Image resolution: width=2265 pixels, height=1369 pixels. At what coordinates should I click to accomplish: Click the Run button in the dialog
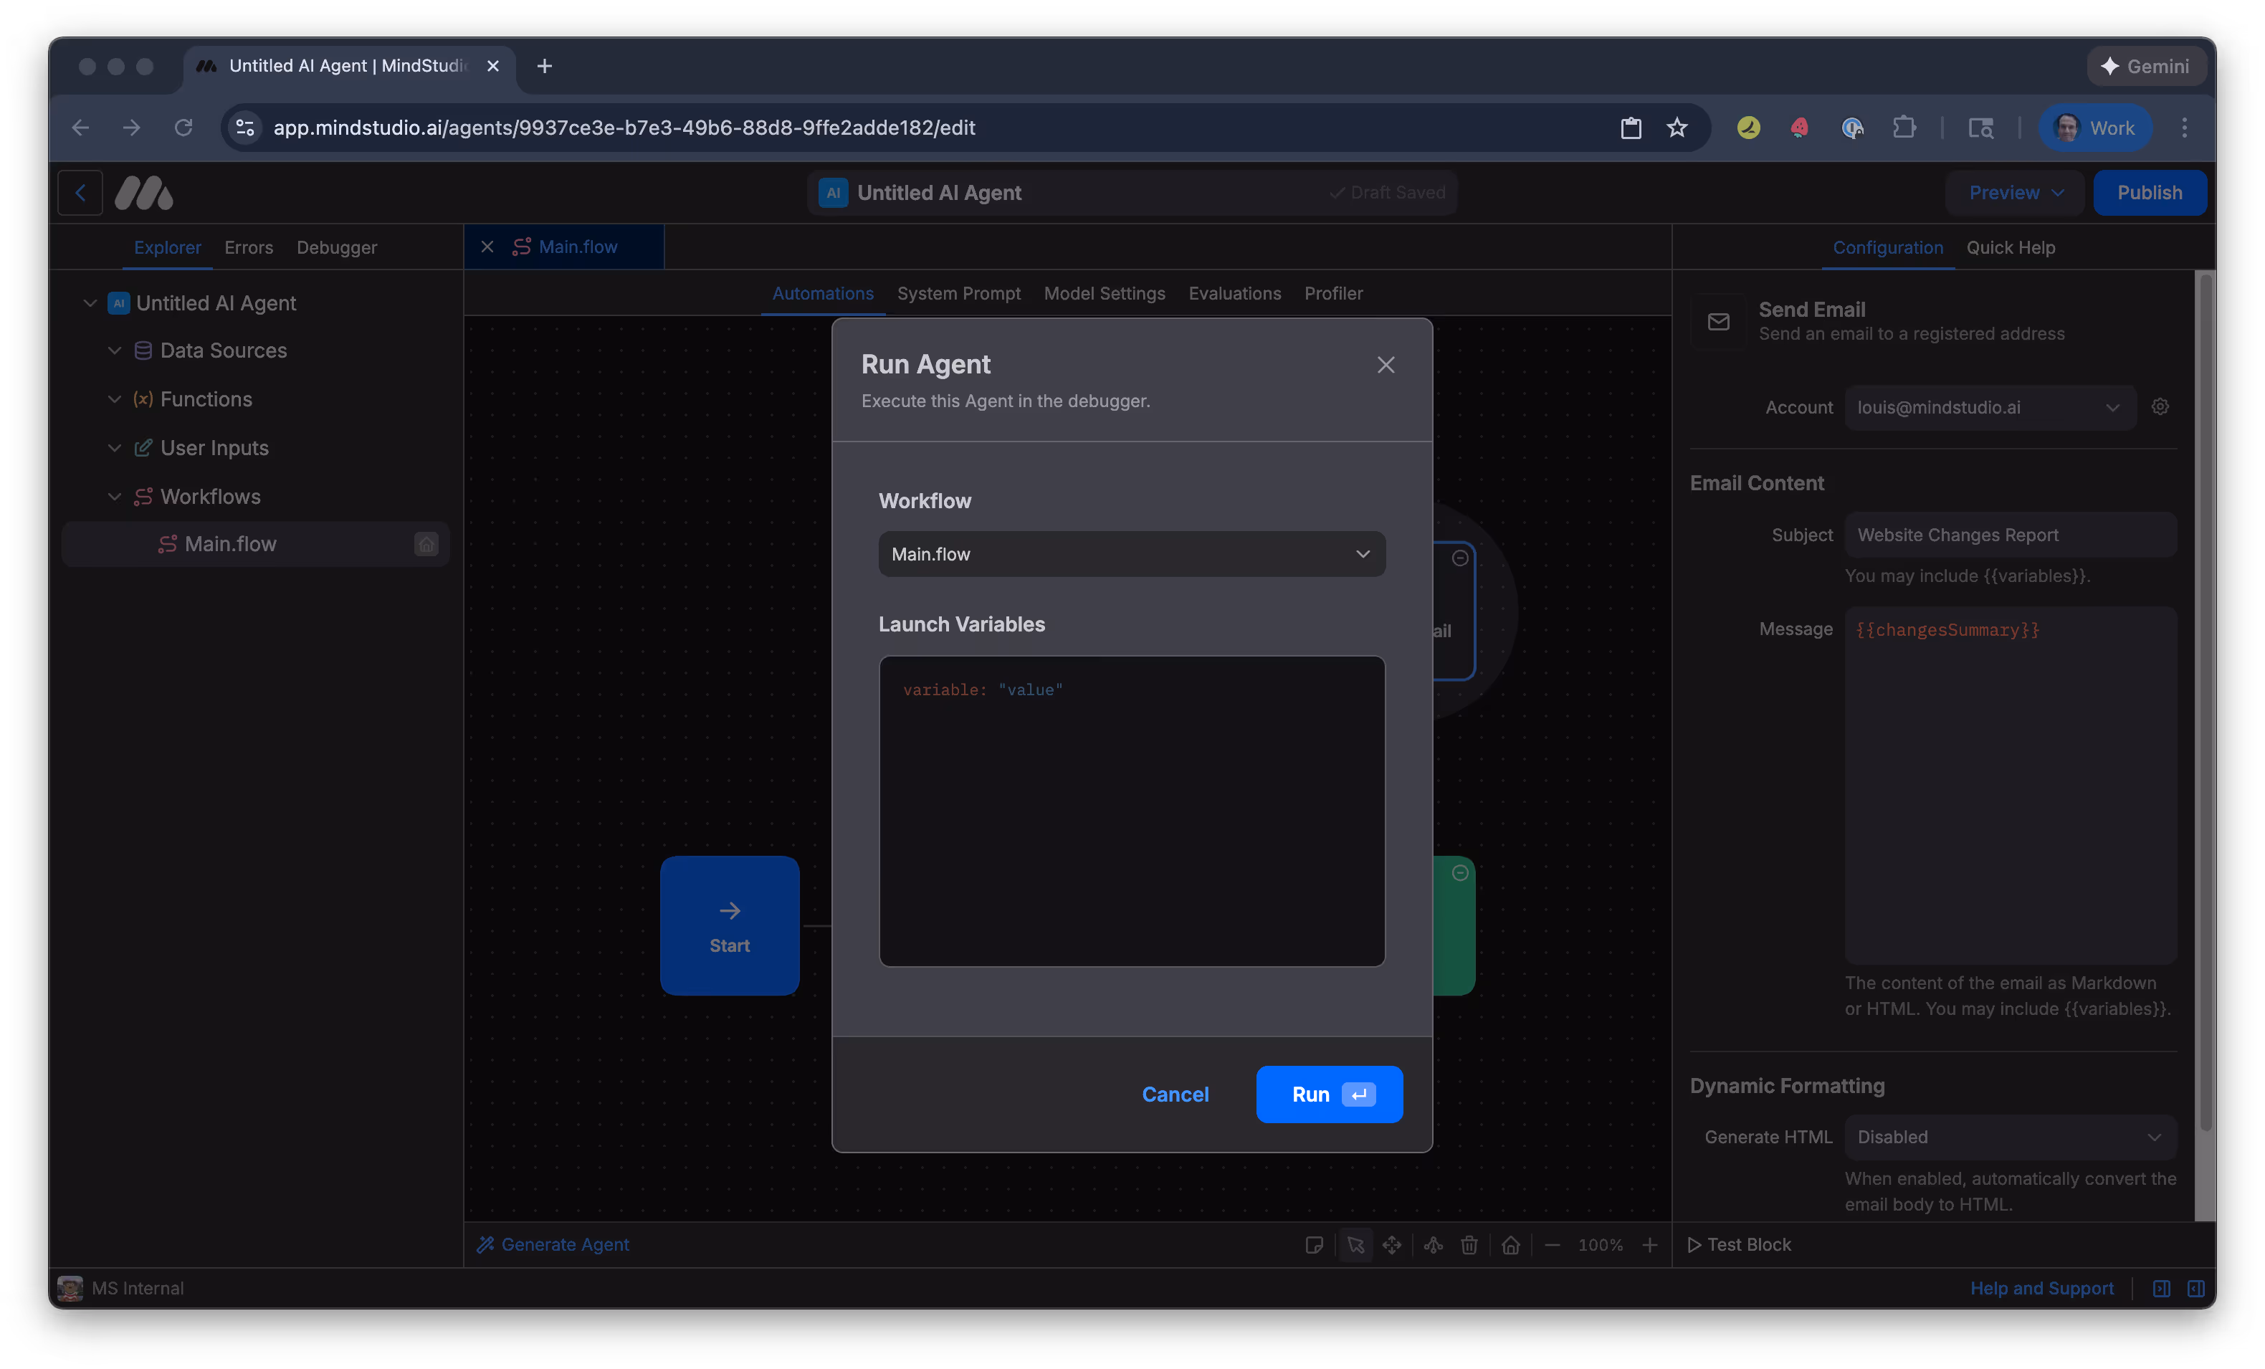(x=1328, y=1094)
